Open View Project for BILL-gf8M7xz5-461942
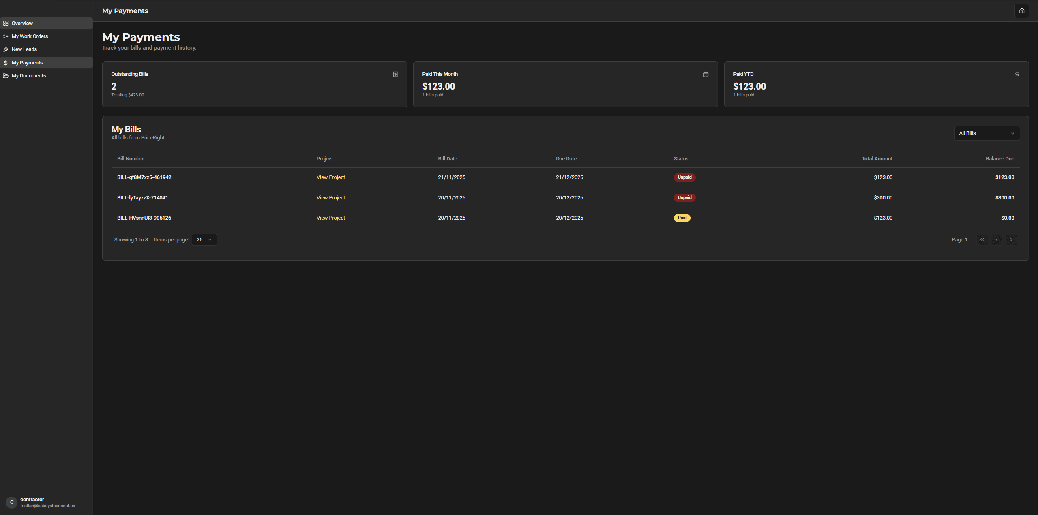 330,177
